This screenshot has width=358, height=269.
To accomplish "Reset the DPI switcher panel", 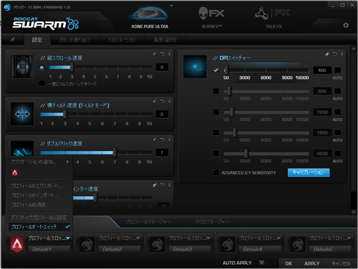I will coord(335,54).
